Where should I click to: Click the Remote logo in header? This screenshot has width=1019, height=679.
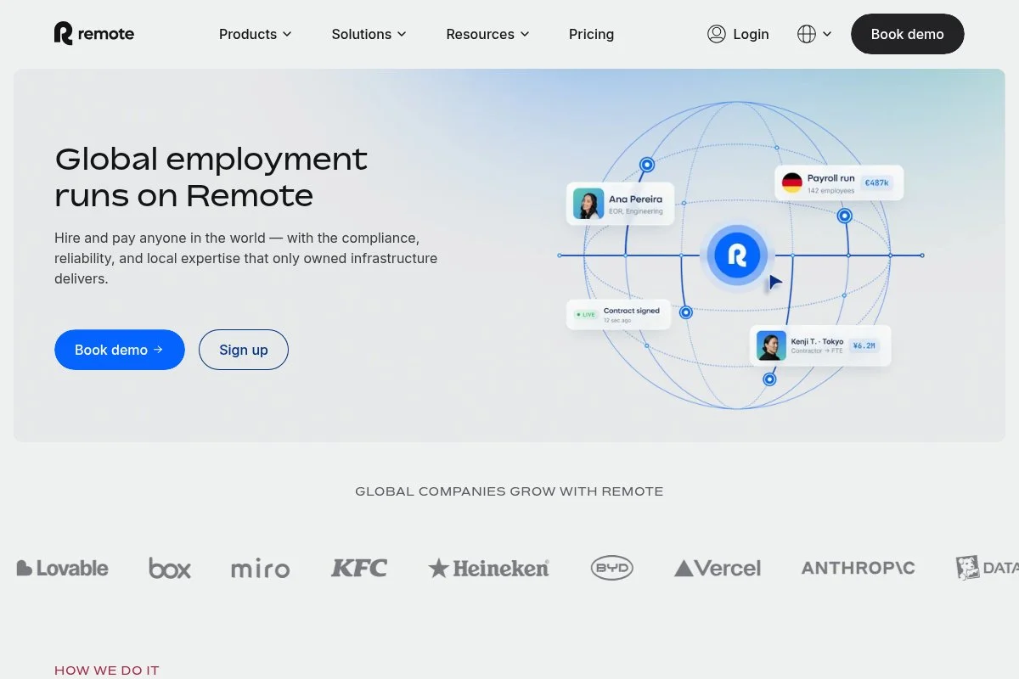pyautogui.click(x=94, y=34)
